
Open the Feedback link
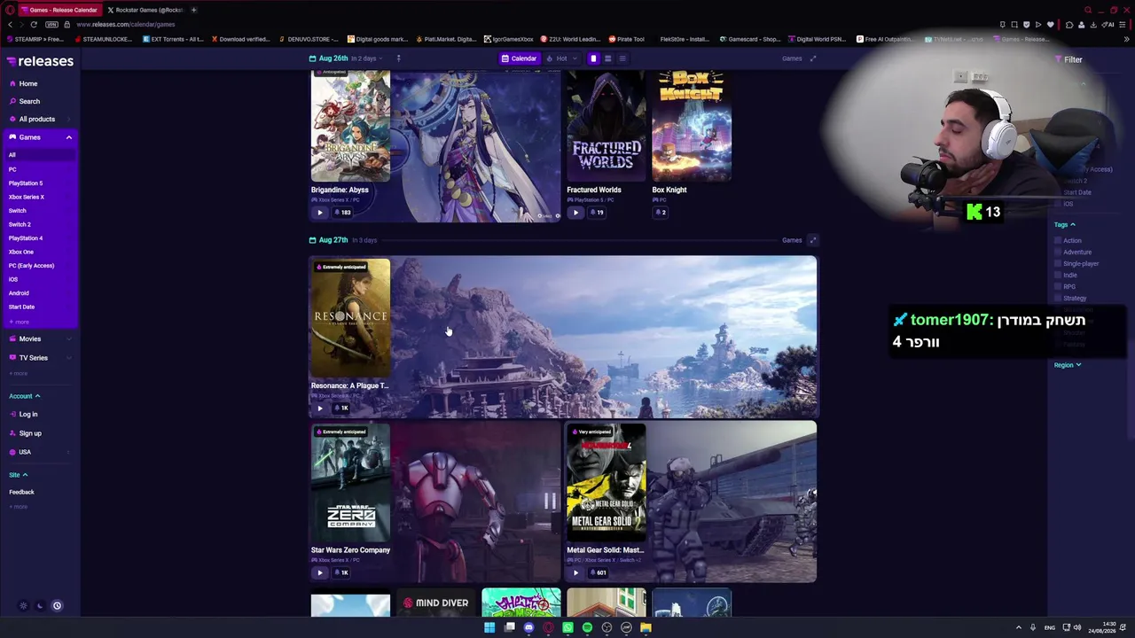point(21,492)
